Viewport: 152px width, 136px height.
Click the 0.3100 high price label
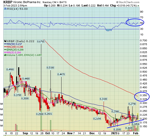104,99
